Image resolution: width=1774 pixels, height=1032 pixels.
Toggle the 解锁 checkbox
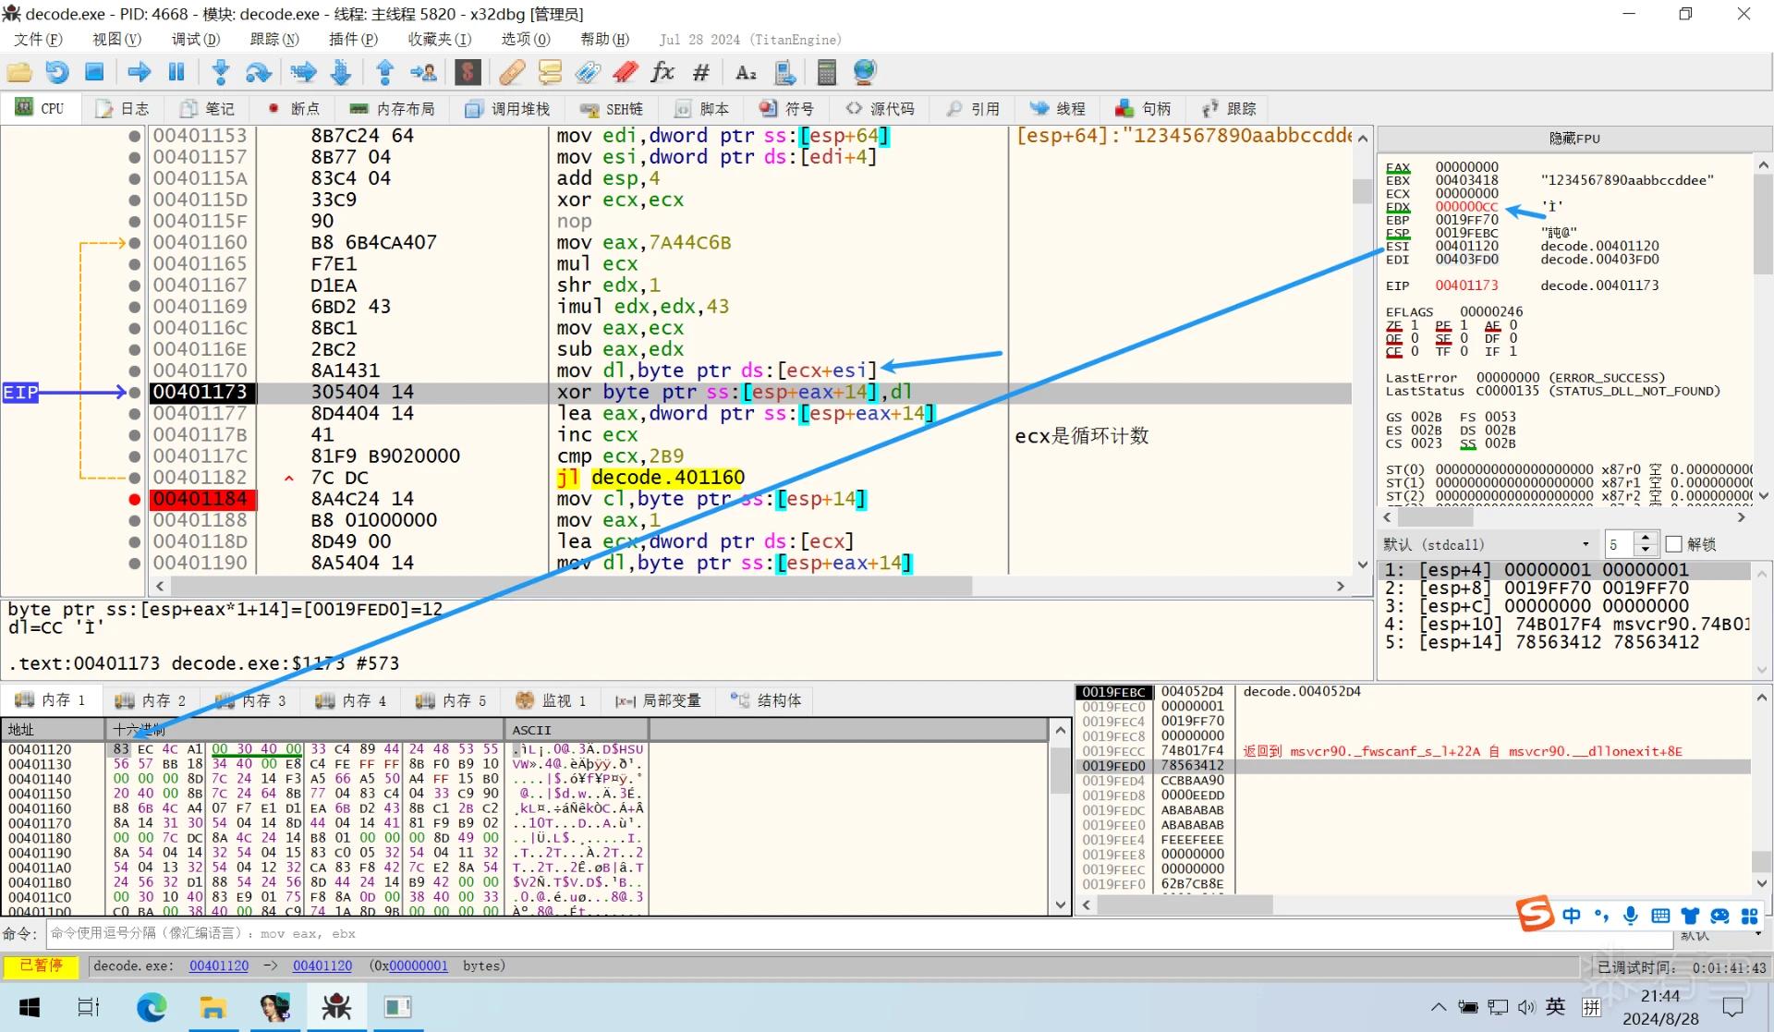point(1673,544)
